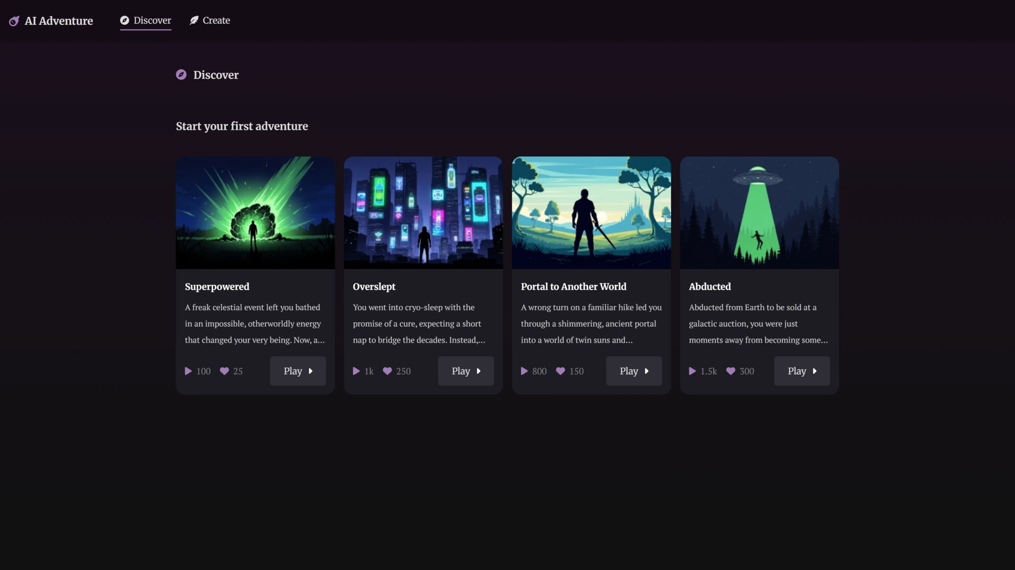Click the 300 likes count on Abducted
The width and height of the screenshot is (1015, 570).
747,372
